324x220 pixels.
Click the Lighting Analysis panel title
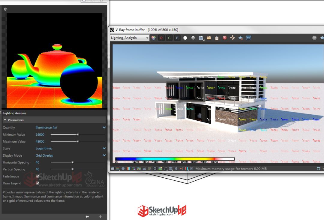[14, 113]
